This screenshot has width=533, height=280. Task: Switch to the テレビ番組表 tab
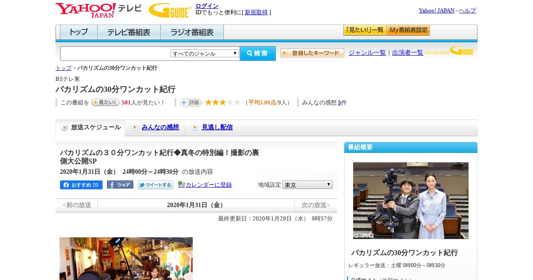(129, 32)
